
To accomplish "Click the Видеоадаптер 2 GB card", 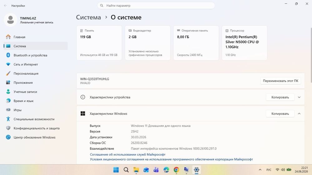I will pyautogui.click(x=148, y=43).
